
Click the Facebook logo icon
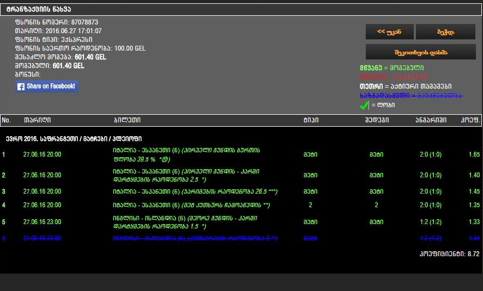pyautogui.click(x=21, y=86)
